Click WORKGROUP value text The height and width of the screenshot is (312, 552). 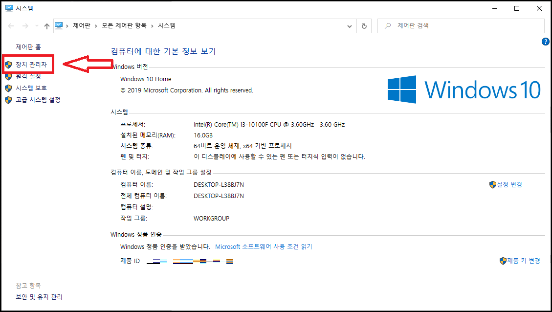point(211,218)
